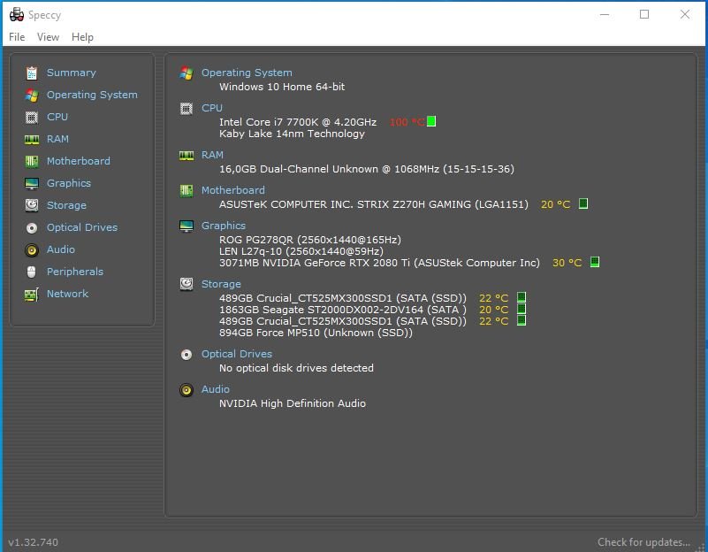Click the Optical Drives heading link in summary
The height and width of the screenshot is (552, 708).
[x=237, y=355]
